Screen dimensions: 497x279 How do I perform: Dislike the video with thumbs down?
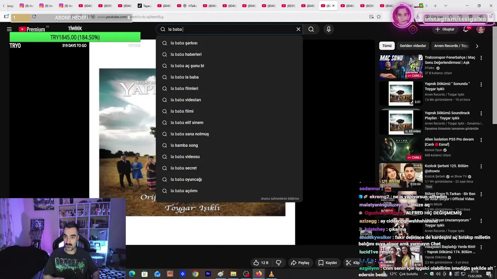pyautogui.click(x=278, y=263)
